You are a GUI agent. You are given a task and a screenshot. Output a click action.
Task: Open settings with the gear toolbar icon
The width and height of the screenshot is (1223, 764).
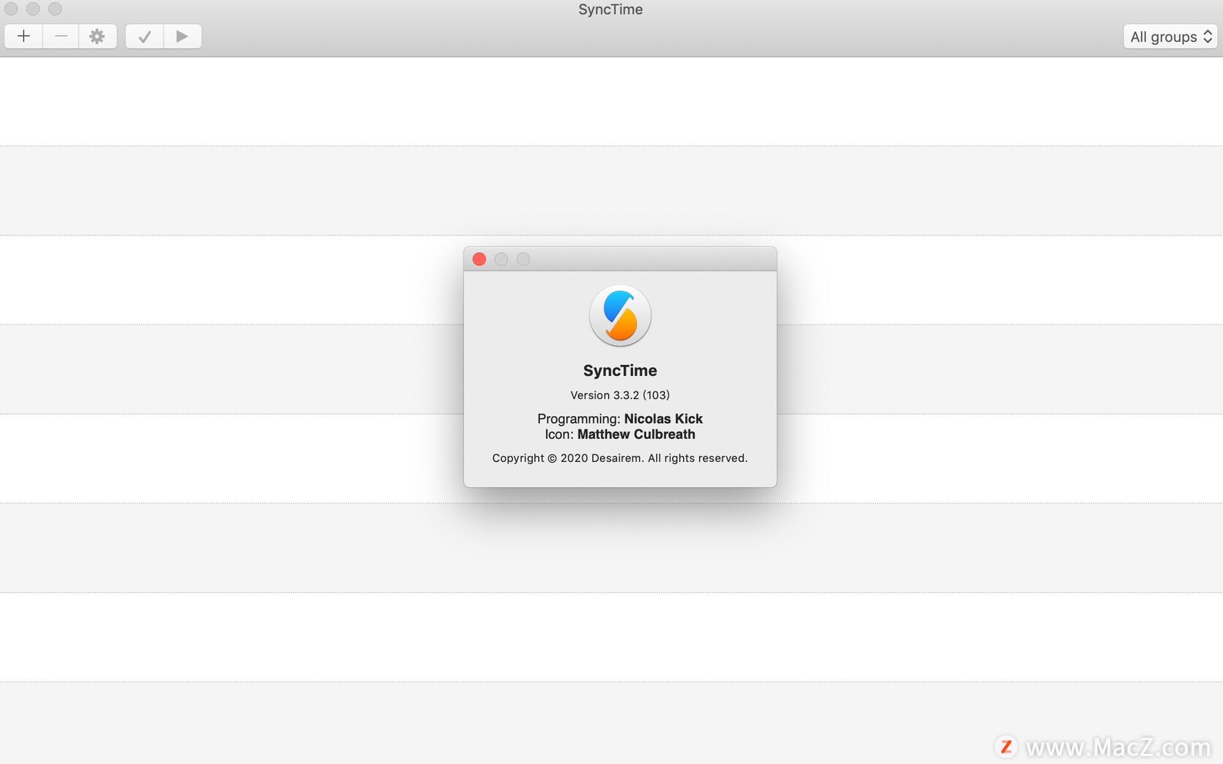97,36
